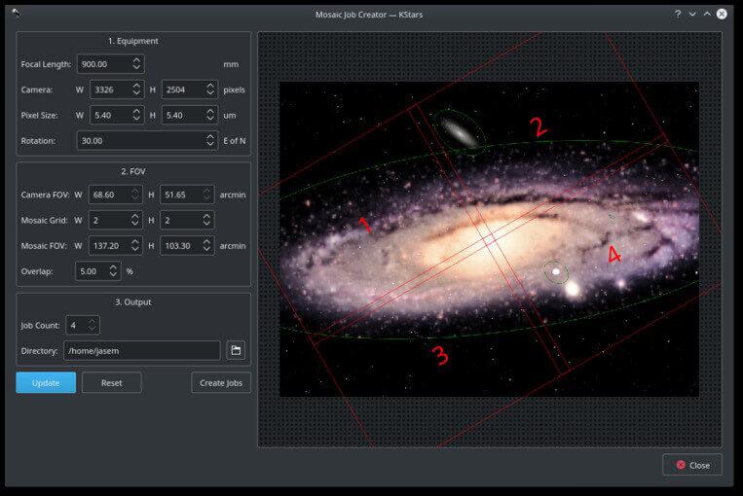743x496 pixels.
Task: Click the Job Count field
Action: point(83,325)
